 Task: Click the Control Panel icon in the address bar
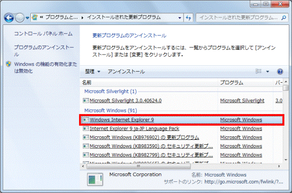pyautogui.click(x=35, y=17)
